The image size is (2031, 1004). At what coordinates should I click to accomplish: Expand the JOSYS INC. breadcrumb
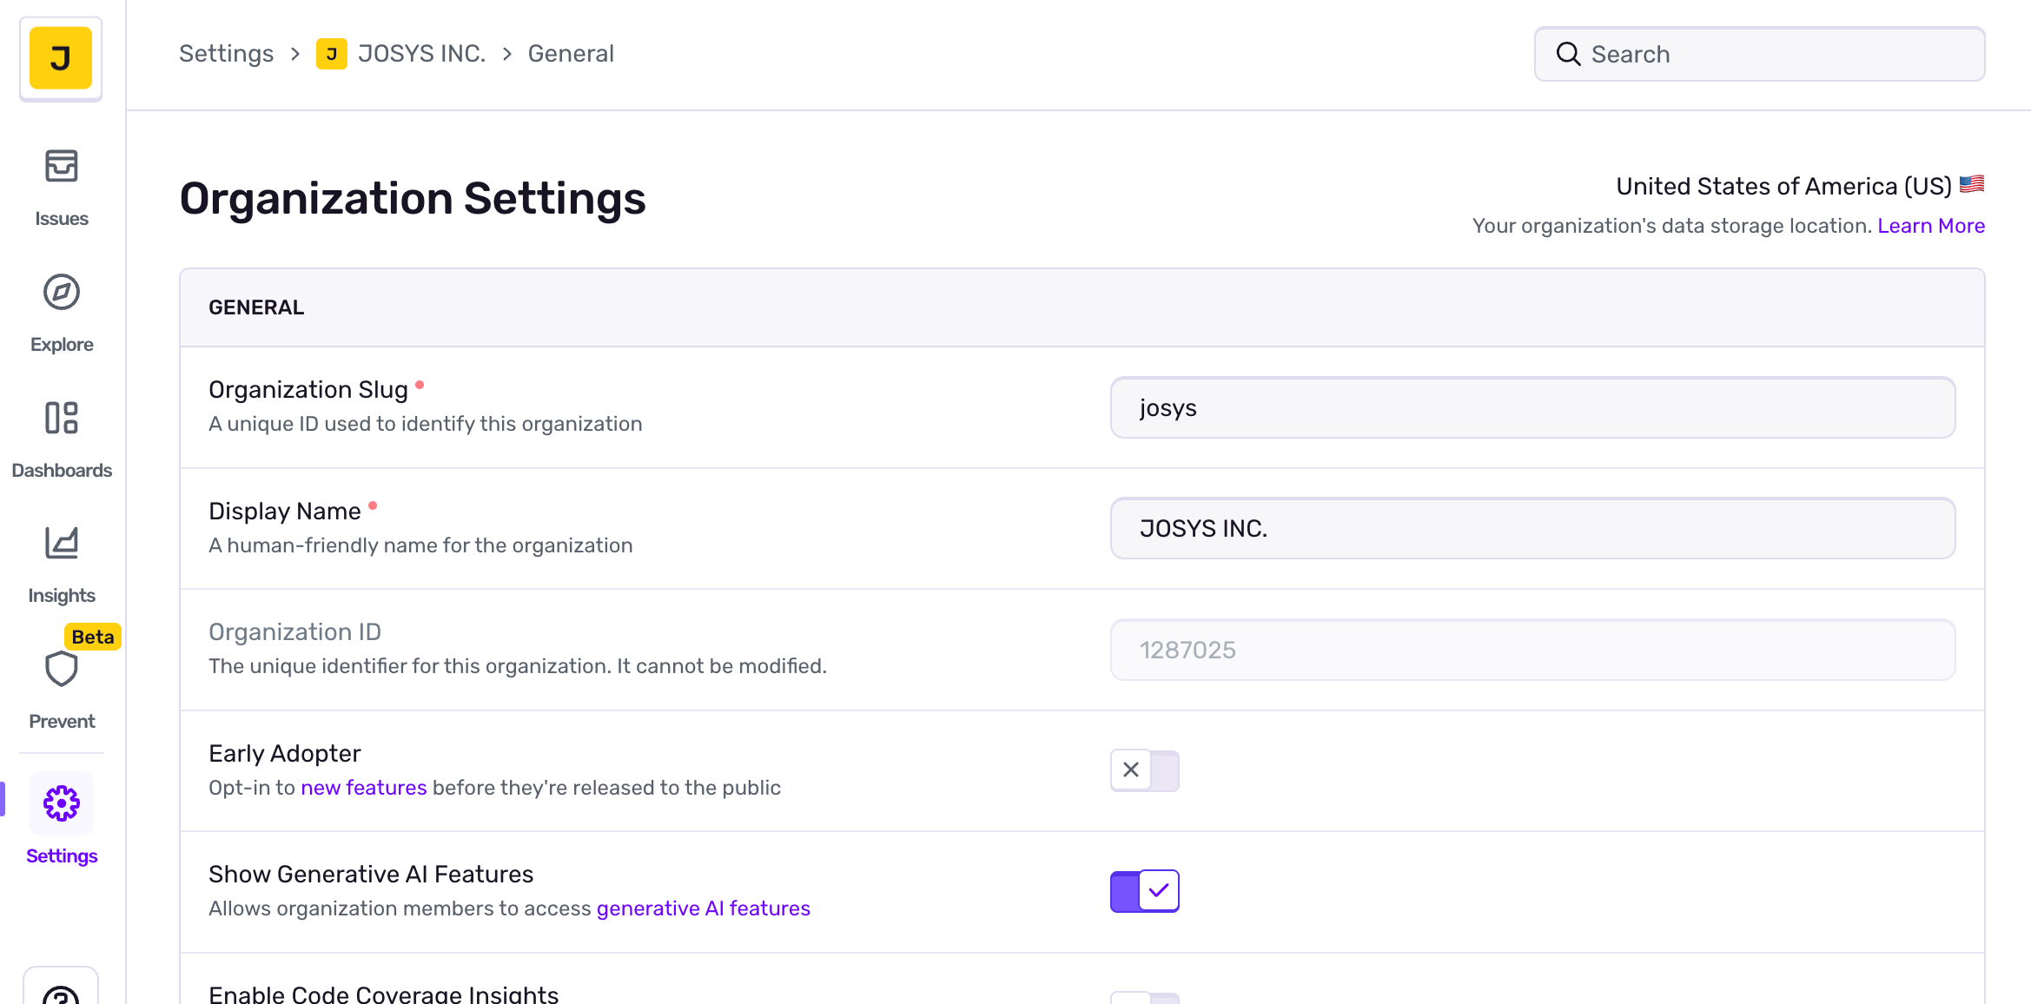(420, 54)
